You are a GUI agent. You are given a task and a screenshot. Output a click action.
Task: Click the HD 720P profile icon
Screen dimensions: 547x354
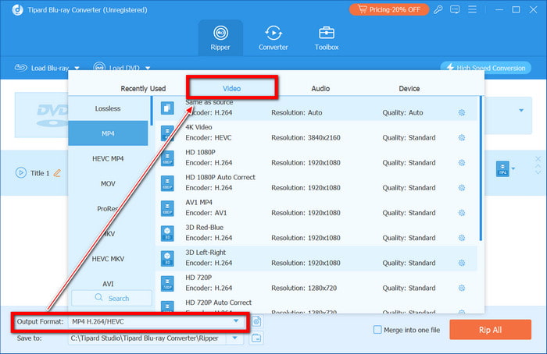167,283
